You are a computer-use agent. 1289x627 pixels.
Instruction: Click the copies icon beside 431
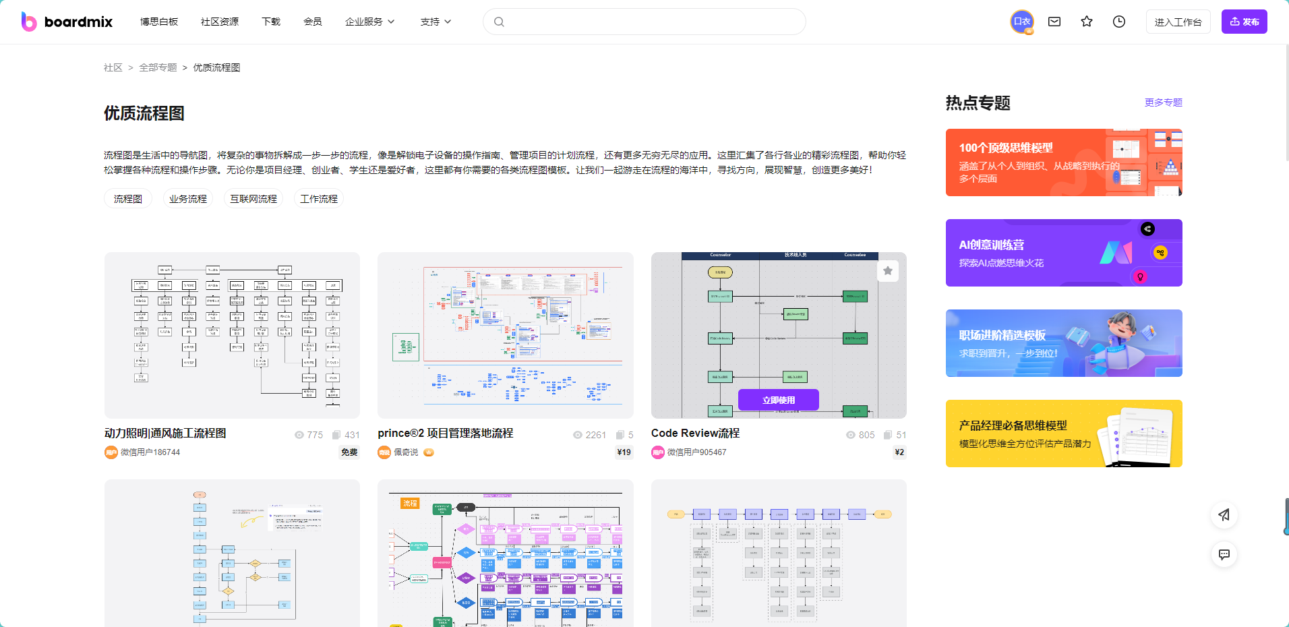(336, 435)
